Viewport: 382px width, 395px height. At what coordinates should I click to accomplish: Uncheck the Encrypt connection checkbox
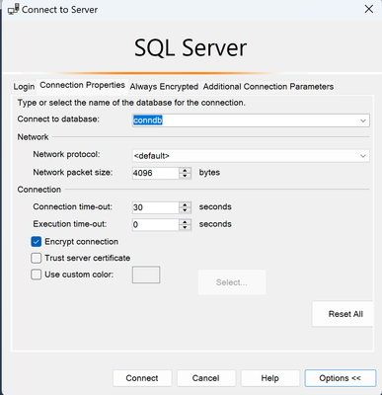(37, 242)
